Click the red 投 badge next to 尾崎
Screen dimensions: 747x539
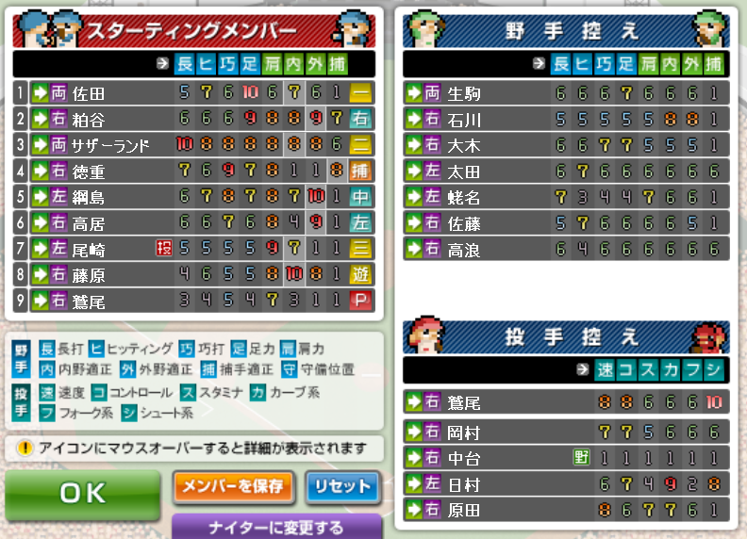pyautogui.click(x=164, y=248)
